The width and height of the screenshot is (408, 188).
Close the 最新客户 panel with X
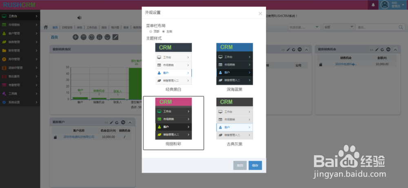(130, 122)
